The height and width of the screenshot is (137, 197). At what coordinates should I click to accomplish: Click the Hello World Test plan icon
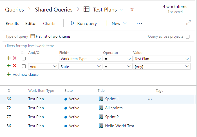coord(101,126)
